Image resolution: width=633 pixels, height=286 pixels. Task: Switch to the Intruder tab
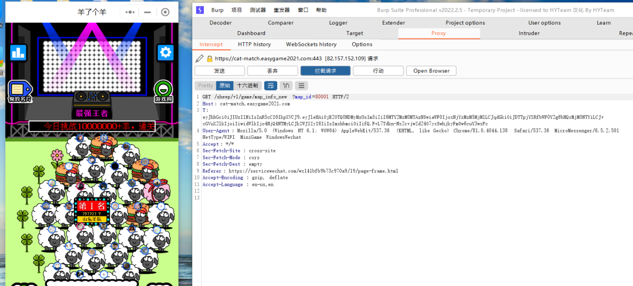[529, 33]
